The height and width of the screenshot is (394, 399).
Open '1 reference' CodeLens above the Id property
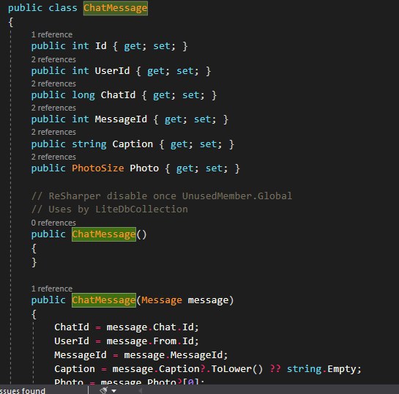(x=52, y=34)
